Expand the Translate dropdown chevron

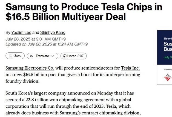coord(53,56)
